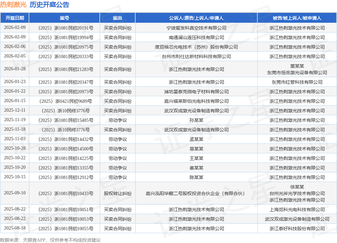Click case number (2025)浙1081民初10055号

click(66, 229)
